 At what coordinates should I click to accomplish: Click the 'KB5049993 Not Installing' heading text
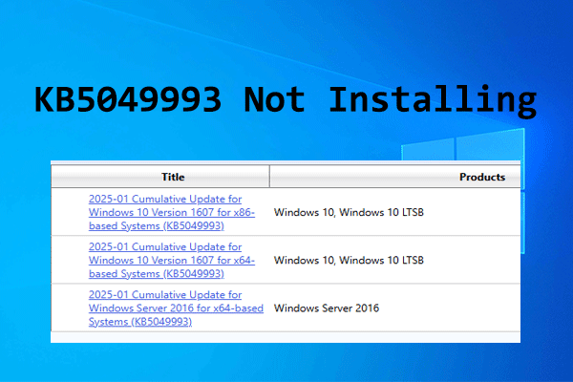coord(286,100)
